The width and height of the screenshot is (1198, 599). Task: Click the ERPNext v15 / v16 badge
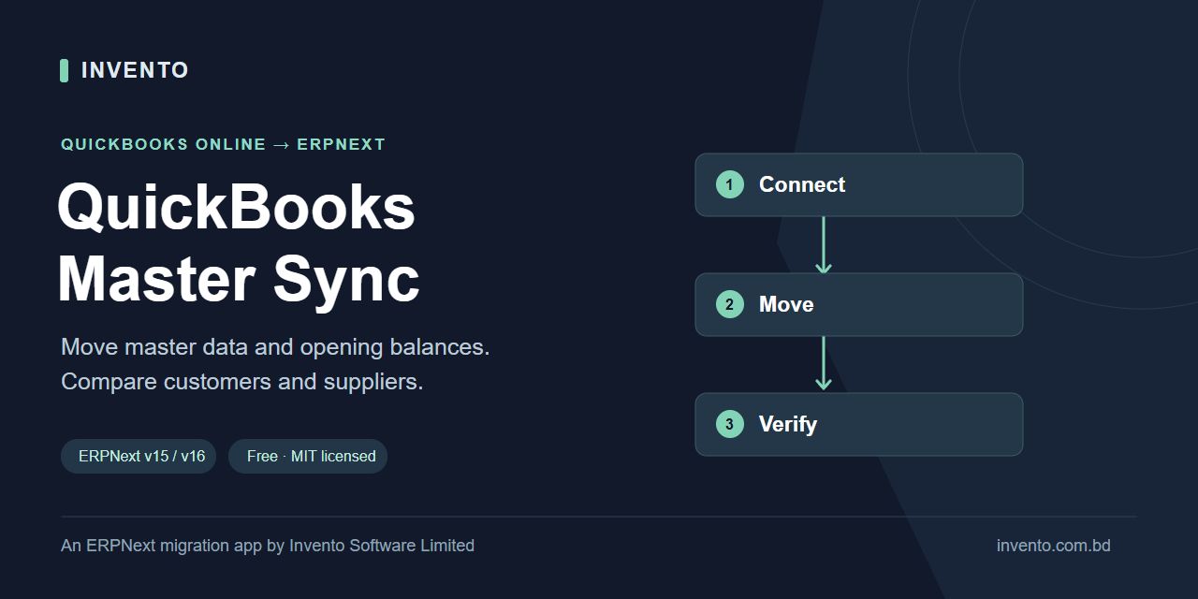coord(139,457)
